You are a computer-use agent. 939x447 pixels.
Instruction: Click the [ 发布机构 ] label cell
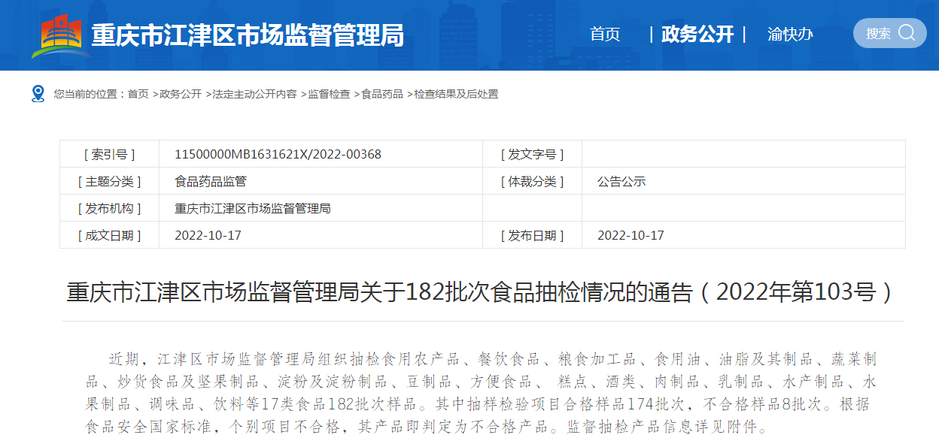pos(110,208)
